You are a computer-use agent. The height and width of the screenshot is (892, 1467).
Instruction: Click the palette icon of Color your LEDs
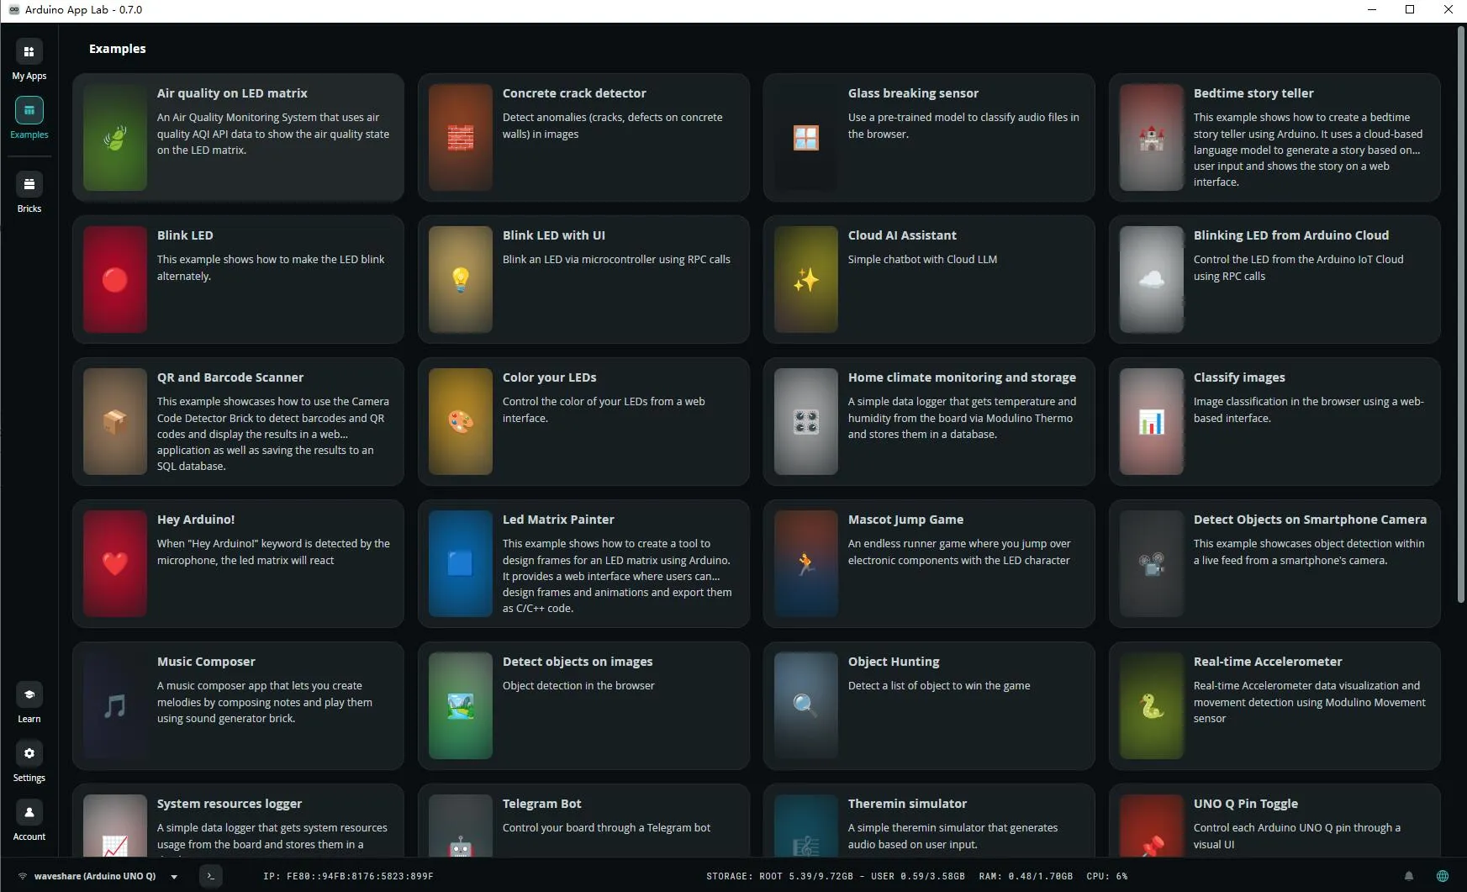(x=461, y=422)
